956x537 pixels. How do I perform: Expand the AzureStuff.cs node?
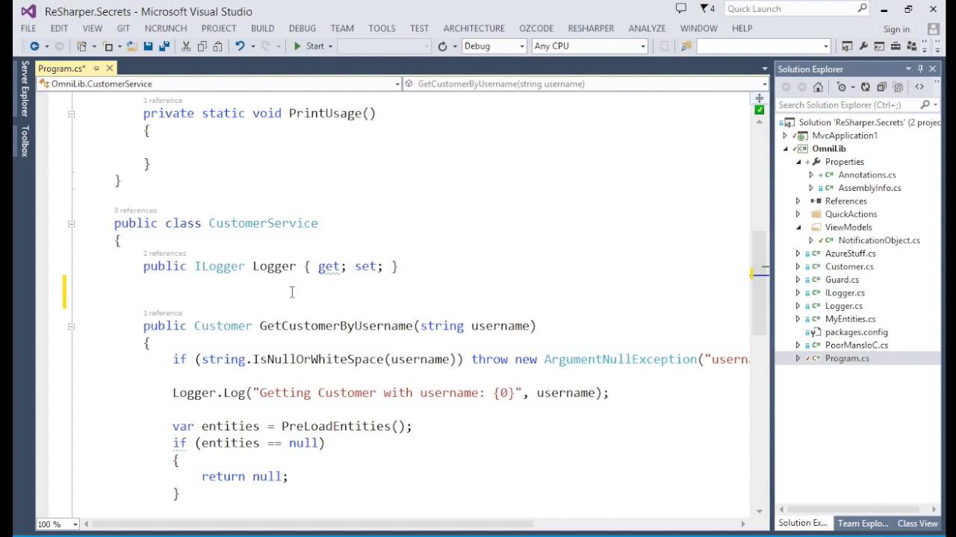click(x=798, y=254)
